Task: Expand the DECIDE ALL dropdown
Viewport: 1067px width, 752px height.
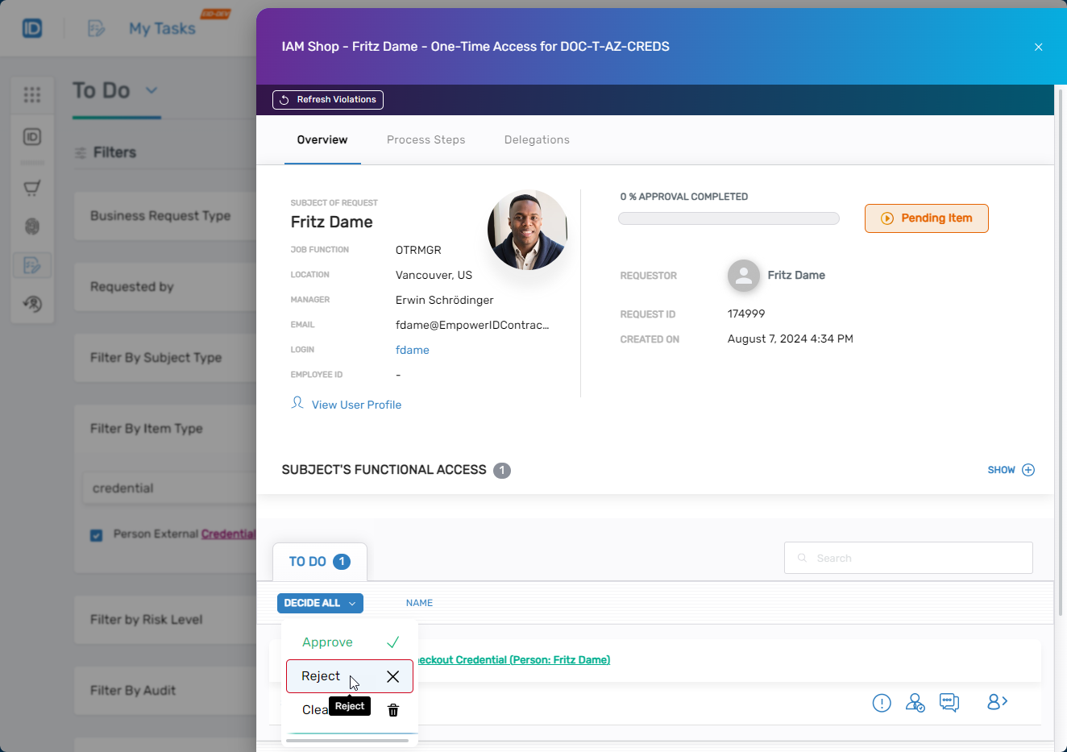Action: pos(320,603)
